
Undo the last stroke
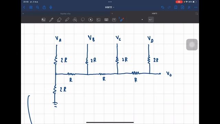(163, 7)
